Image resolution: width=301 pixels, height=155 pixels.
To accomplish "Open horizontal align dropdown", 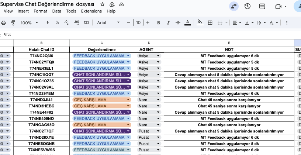I will 237,23.
